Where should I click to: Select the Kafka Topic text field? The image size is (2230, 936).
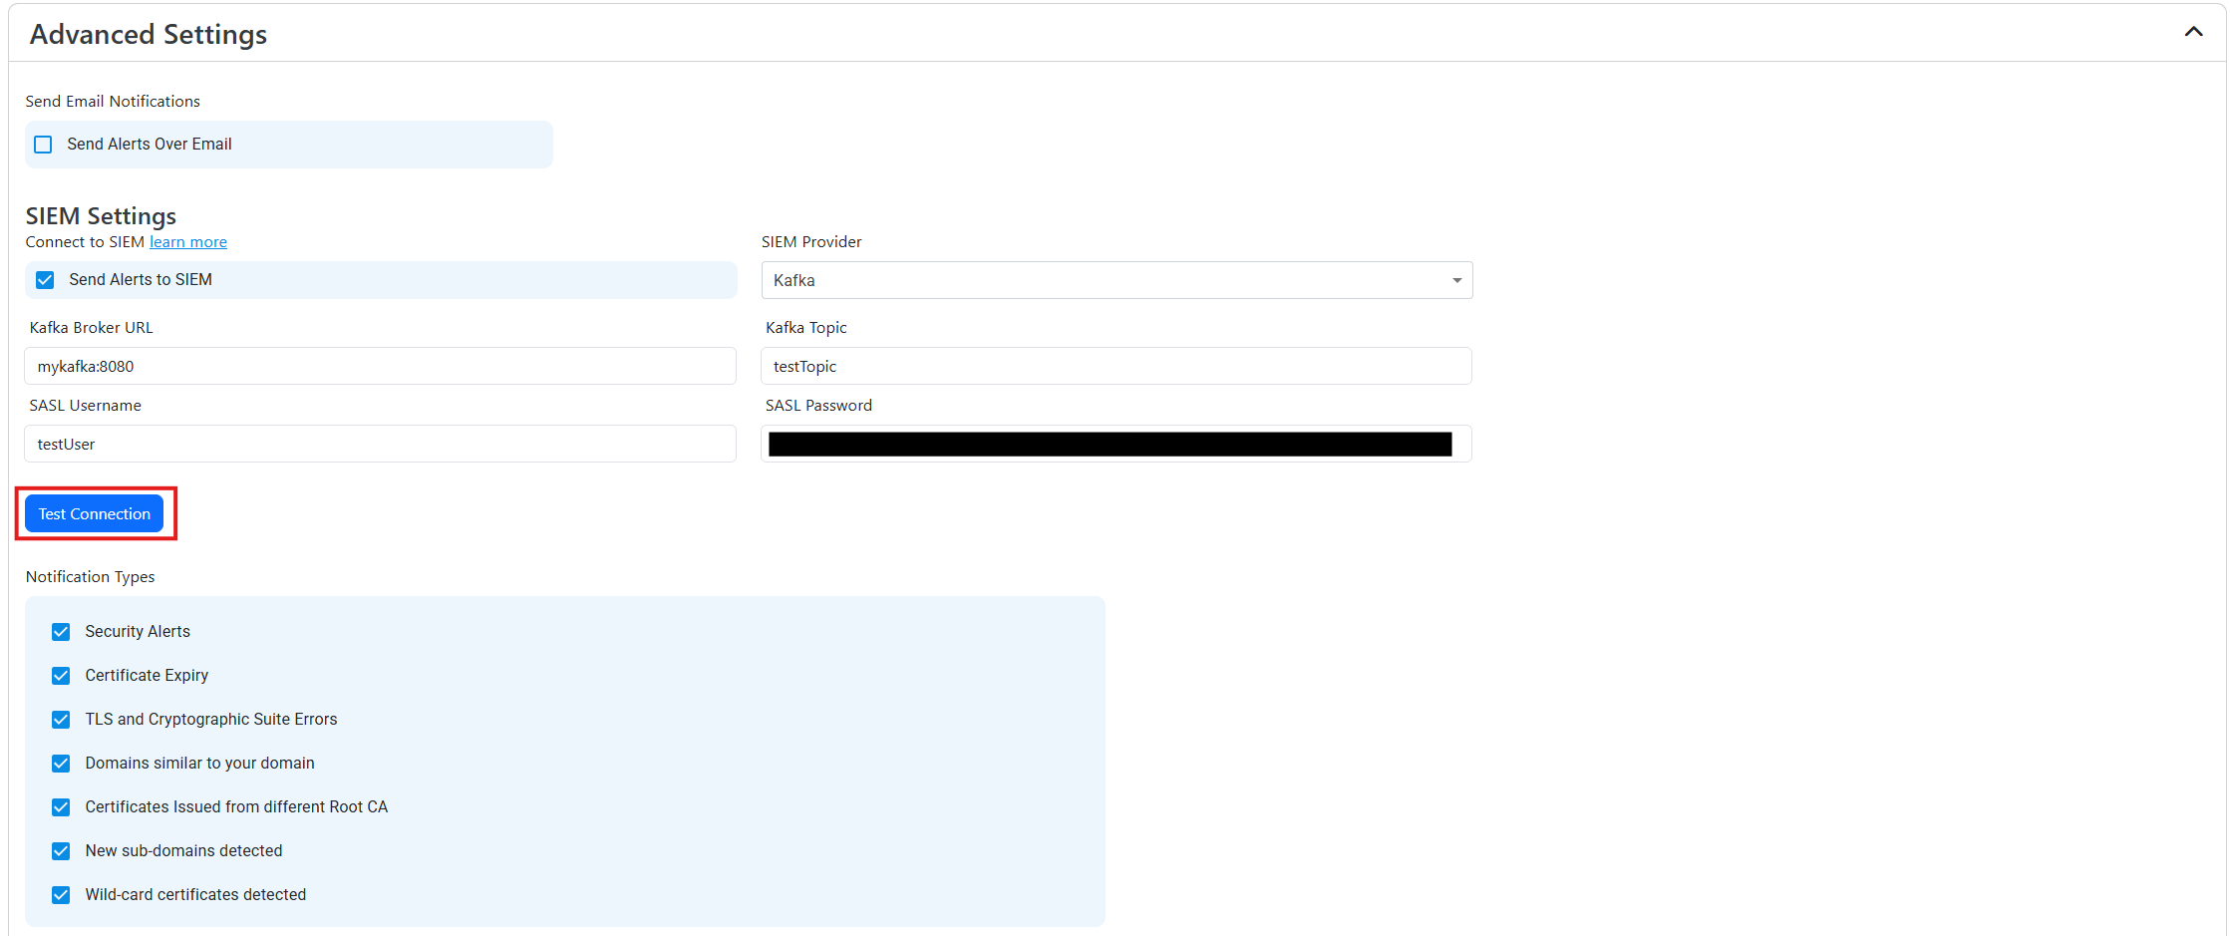point(1116,366)
